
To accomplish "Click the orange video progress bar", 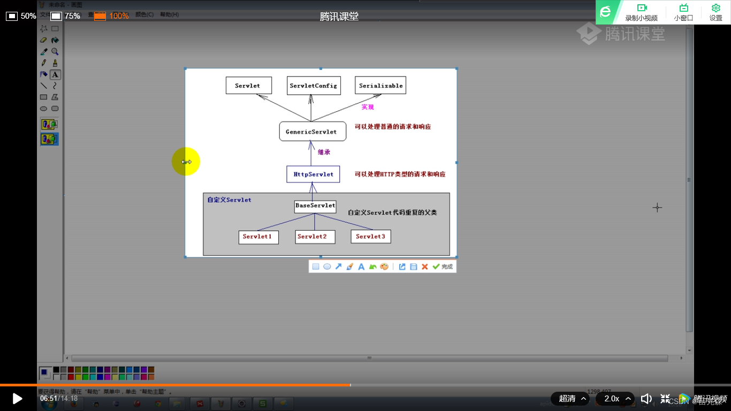I will click(175, 385).
